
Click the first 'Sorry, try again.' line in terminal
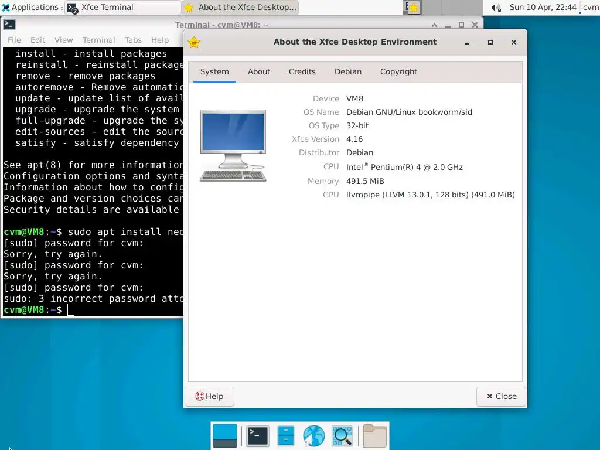tap(53, 254)
